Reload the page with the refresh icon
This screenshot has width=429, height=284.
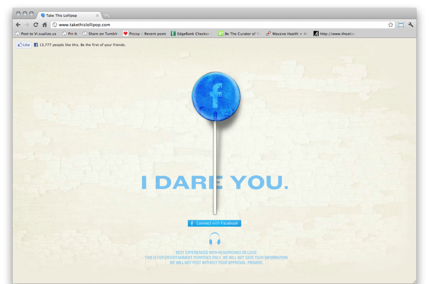tap(36, 25)
